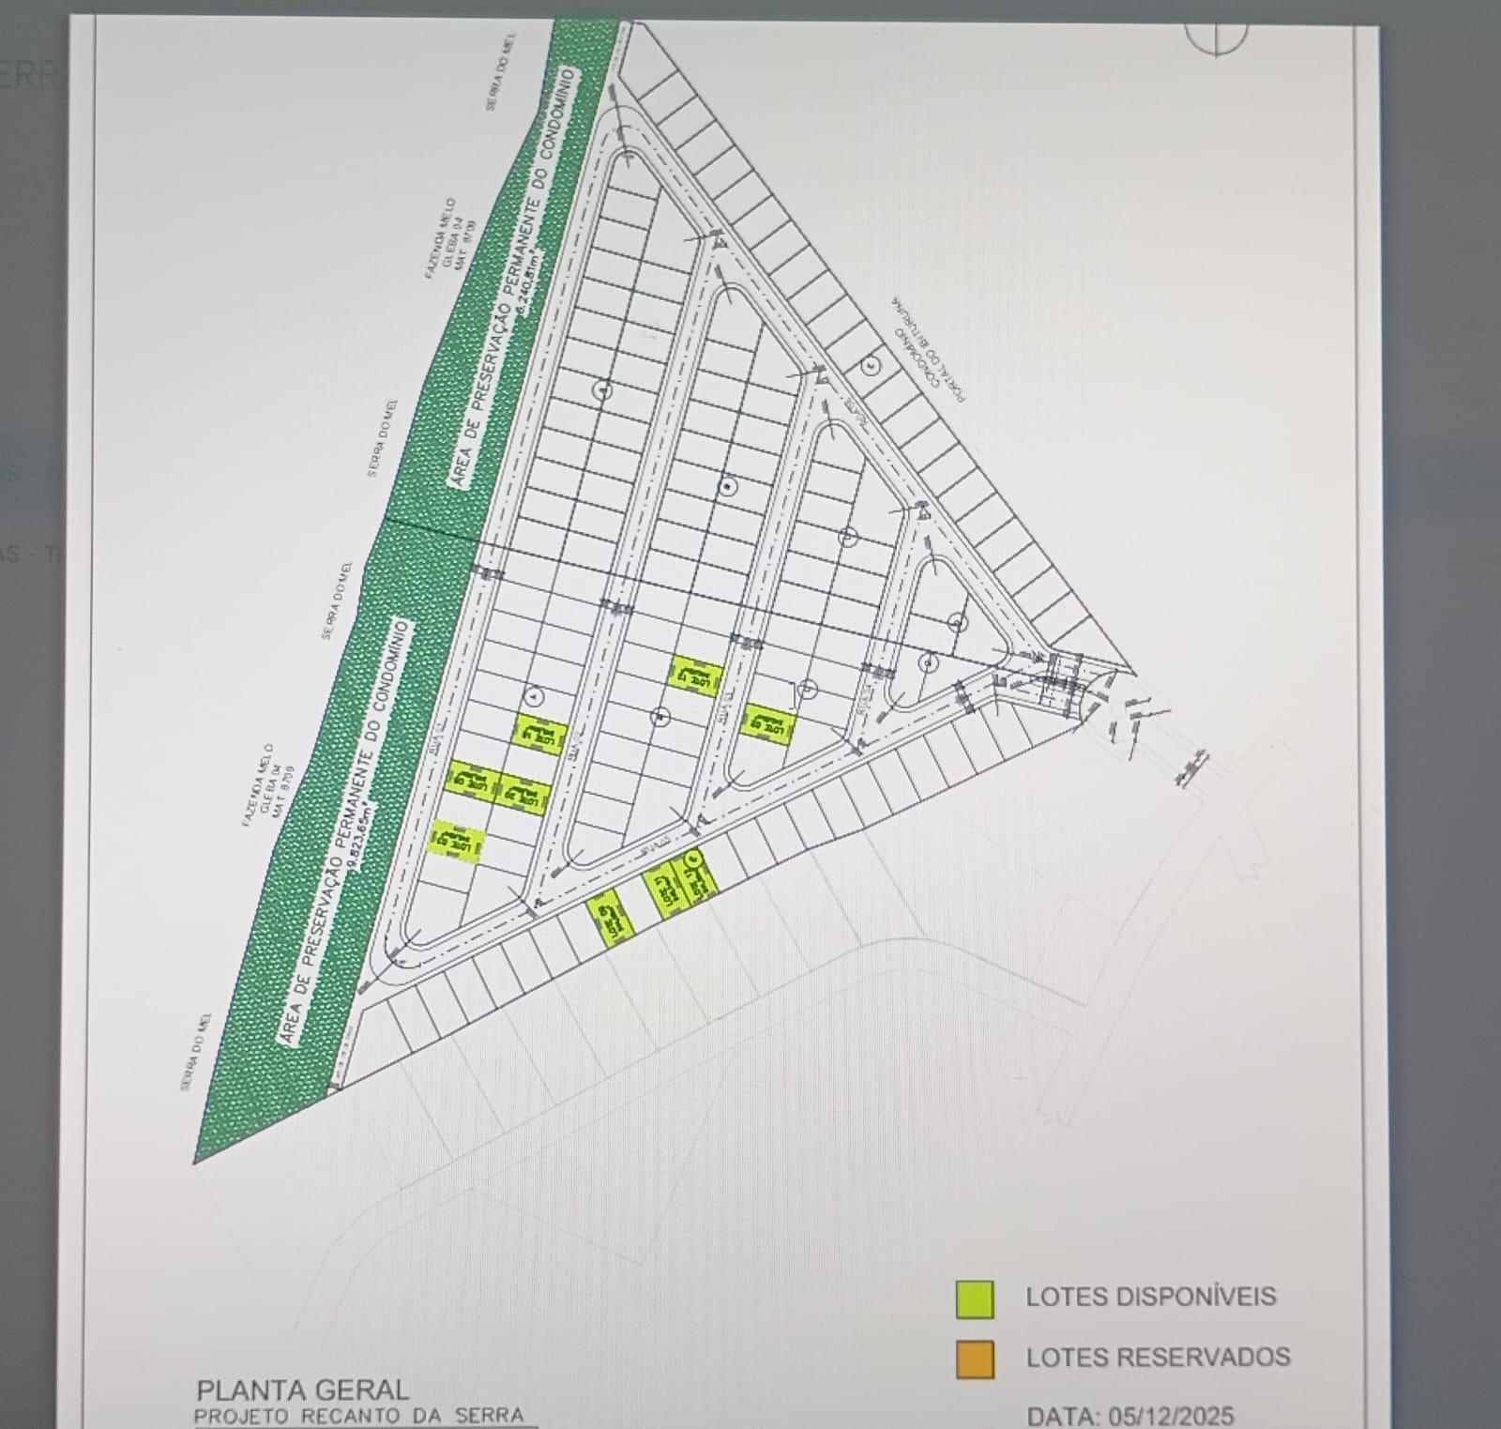The image size is (1501, 1429).
Task: Select the orange Lotes Reservados legend swatch
Action: point(975,1360)
